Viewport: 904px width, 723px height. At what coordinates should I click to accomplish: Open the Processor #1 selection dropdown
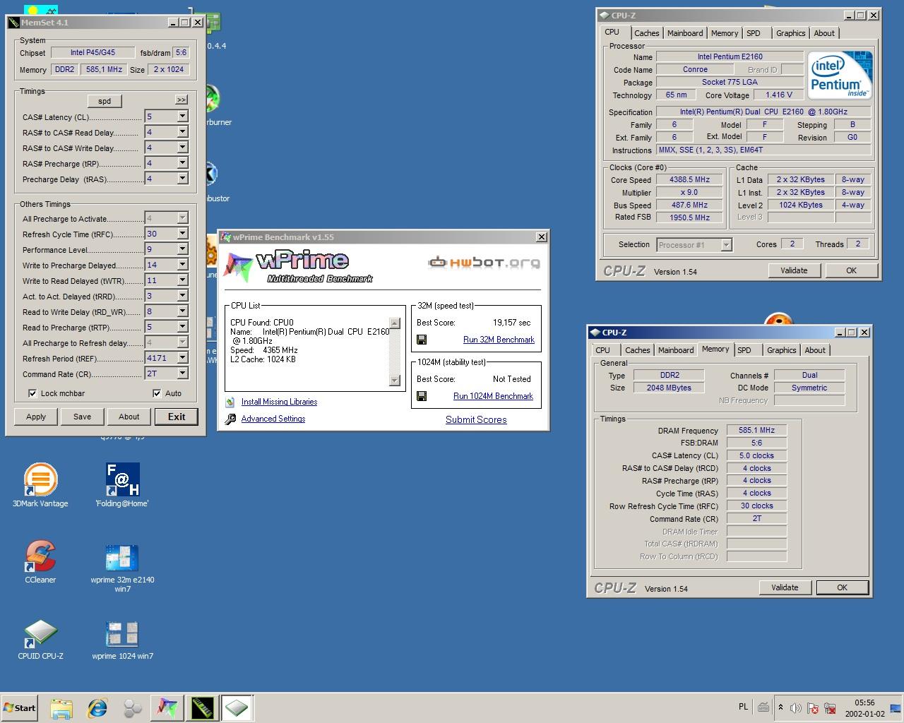[726, 245]
